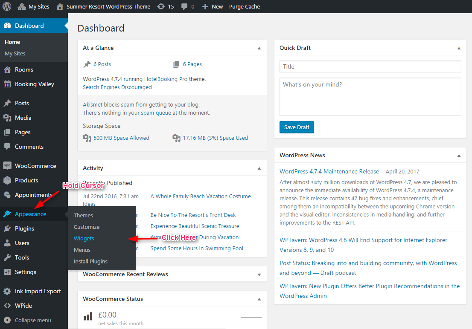The width and height of the screenshot is (472, 329).
Task: Open Home under Dashboard menu
Action: (x=12, y=42)
